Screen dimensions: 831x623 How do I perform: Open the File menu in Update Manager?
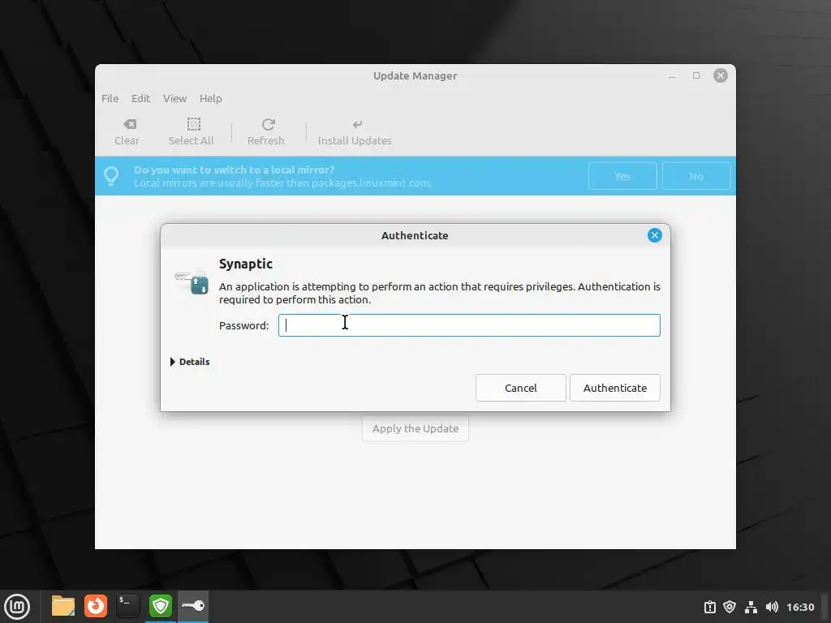(110, 98)
